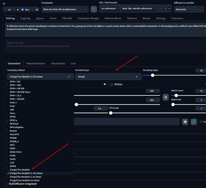Select the Textual Inversion sub-tab

click(x=36, y=63)
